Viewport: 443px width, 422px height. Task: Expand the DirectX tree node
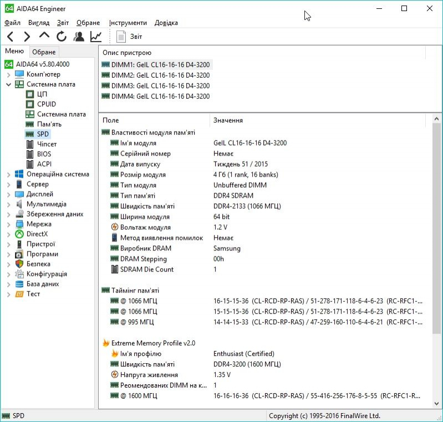pyautogui.click(x=8, y=234)
